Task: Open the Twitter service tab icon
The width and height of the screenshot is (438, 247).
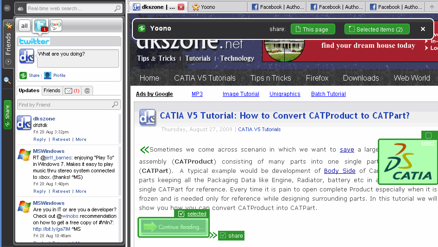Action: pyautogui.click(x=40, y=26)
